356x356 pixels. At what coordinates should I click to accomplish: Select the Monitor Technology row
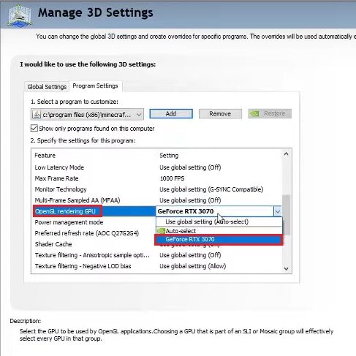click(156, 189)
